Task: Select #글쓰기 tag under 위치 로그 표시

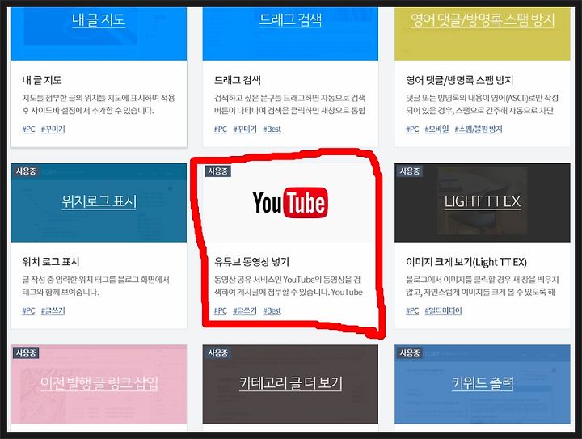Action: point(53,310)
